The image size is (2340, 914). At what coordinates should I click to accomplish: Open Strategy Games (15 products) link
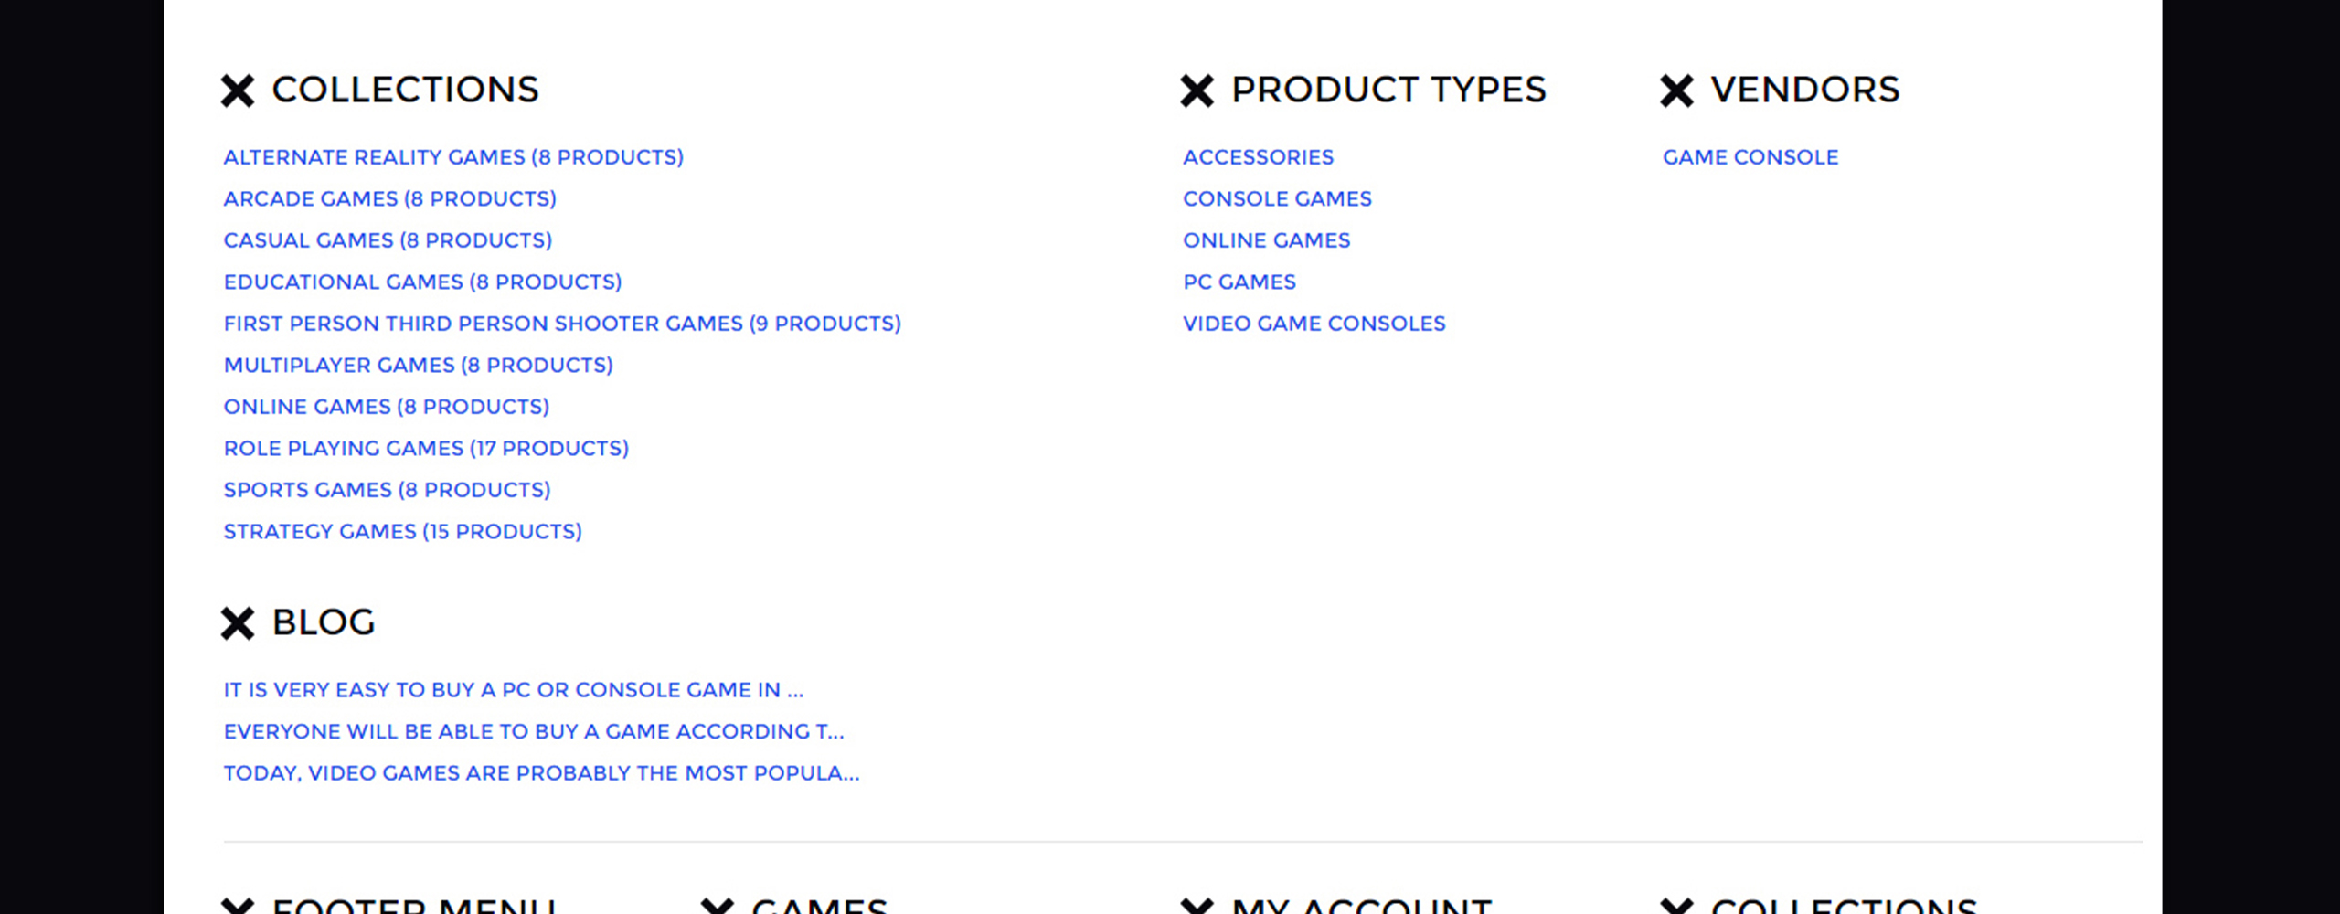pos(403,531)
